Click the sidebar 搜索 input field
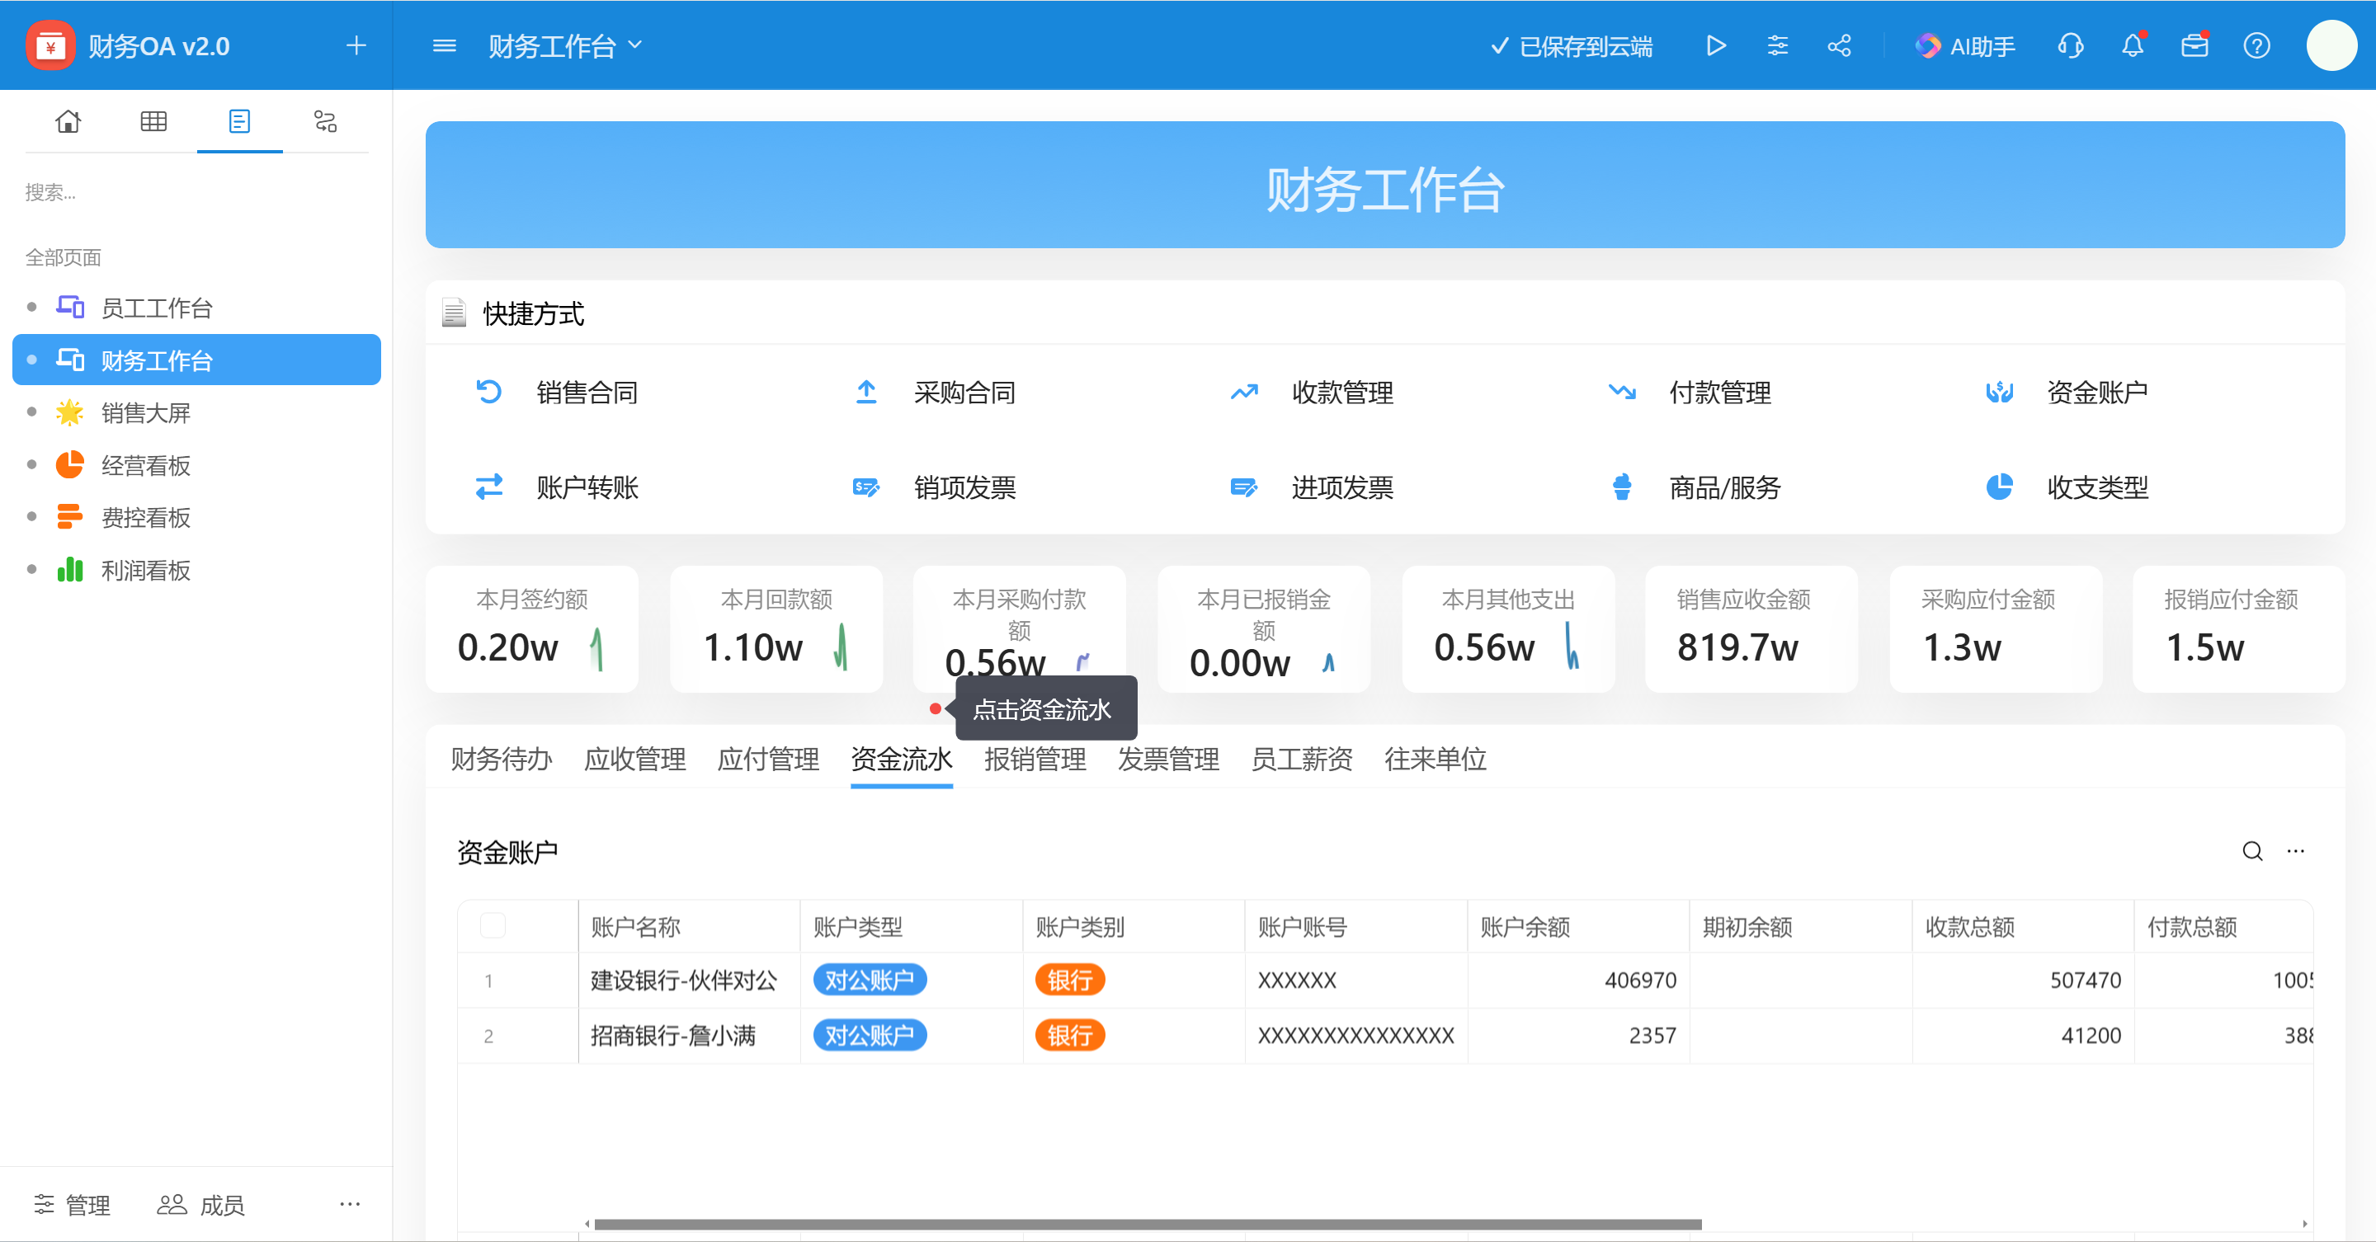The height and width of the screenshot is (1242, 2376). tap(196, 192)
